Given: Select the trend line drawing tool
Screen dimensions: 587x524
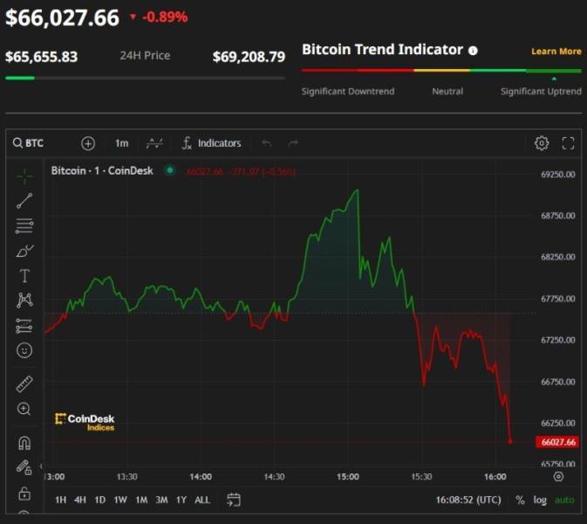Looking at the screenshot, I should [24, 201].
